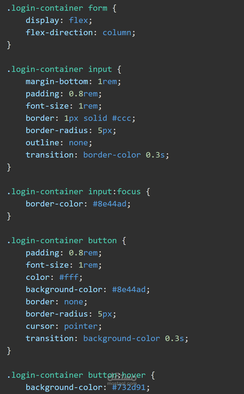Click the 'input:focus' selector line

(x=78, y=192)
